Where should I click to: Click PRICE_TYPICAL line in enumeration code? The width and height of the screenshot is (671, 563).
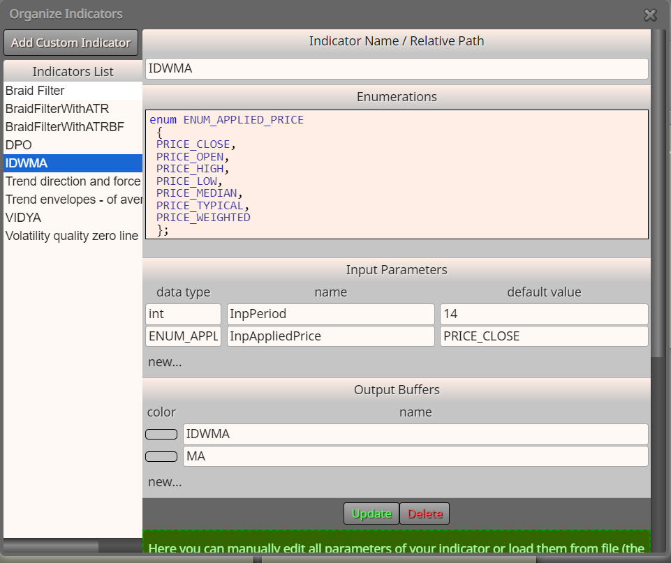[203, 206]
